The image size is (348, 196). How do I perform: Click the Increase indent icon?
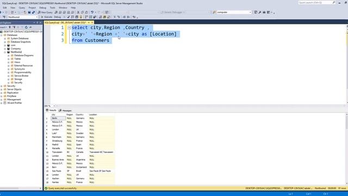(128, 17)
